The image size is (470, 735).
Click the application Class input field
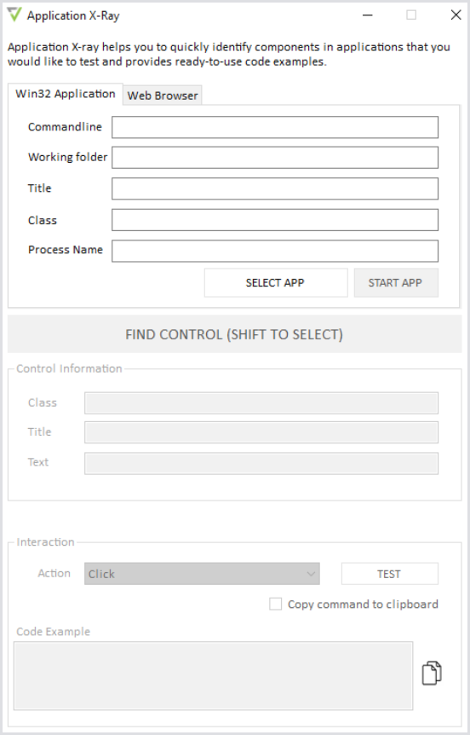(275, 220)
